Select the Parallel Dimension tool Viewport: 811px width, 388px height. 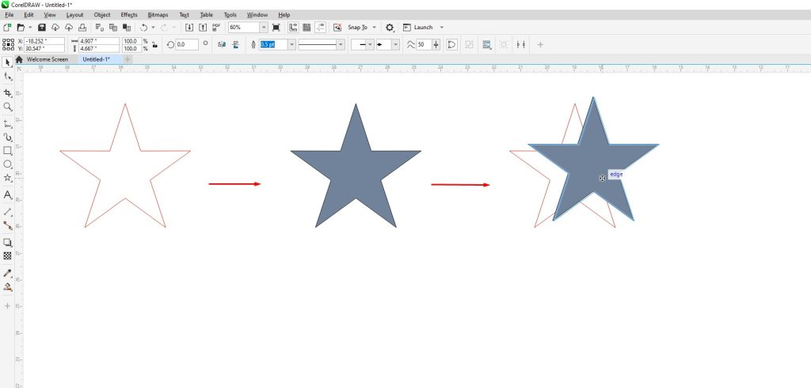tap(8, 212)
